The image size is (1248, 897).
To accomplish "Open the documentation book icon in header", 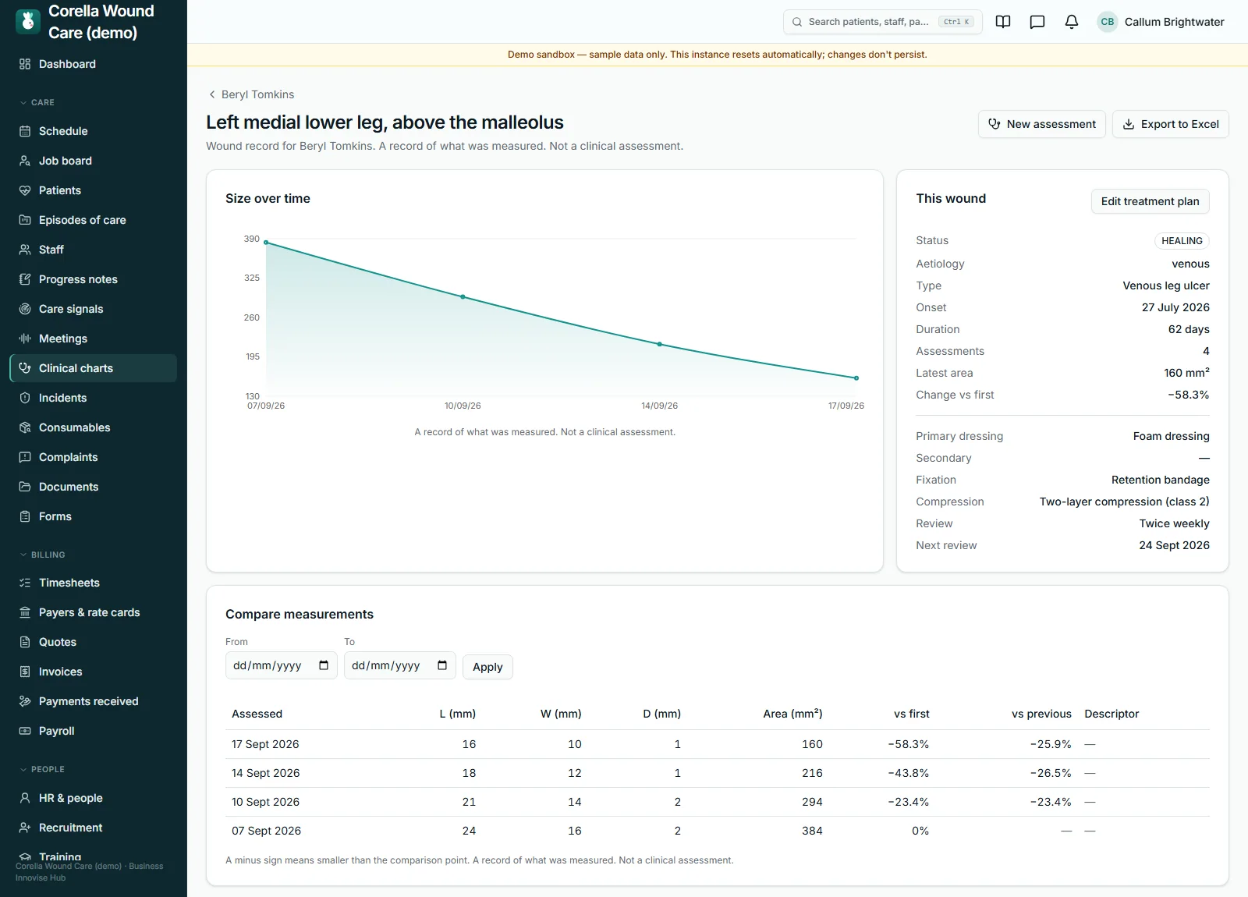I will coord(1003,22).
